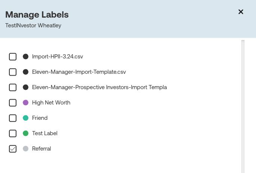Image resolution: width=256 pixels, height=173 pixels.
Task: Click the dark dot beside Eleven-Manager-Import-Template.csv
Action: [26, 72]
